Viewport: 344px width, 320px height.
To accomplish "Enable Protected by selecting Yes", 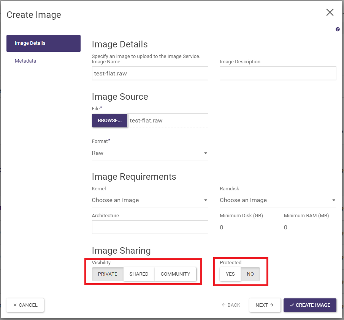I will pyautogui.click(x=230, y=274).
